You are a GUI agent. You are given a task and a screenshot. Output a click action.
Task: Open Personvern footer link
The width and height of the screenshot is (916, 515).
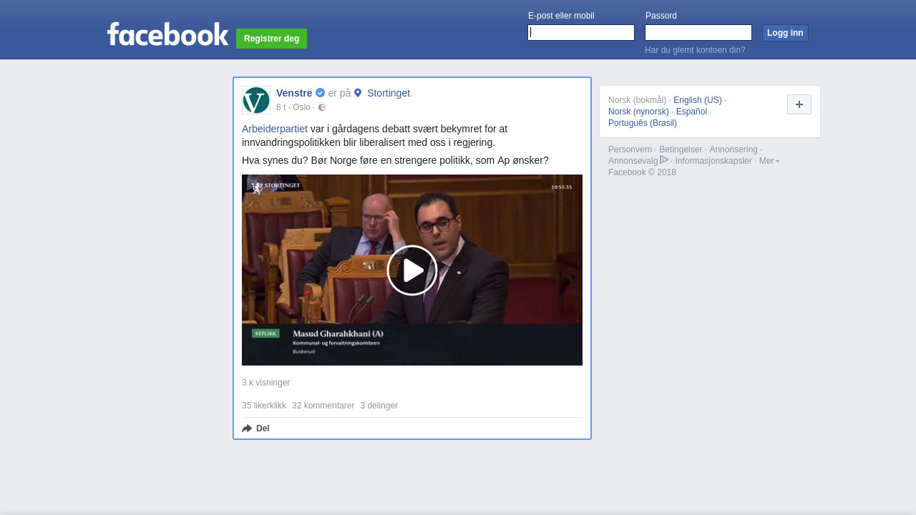click(x=630, y=149)
